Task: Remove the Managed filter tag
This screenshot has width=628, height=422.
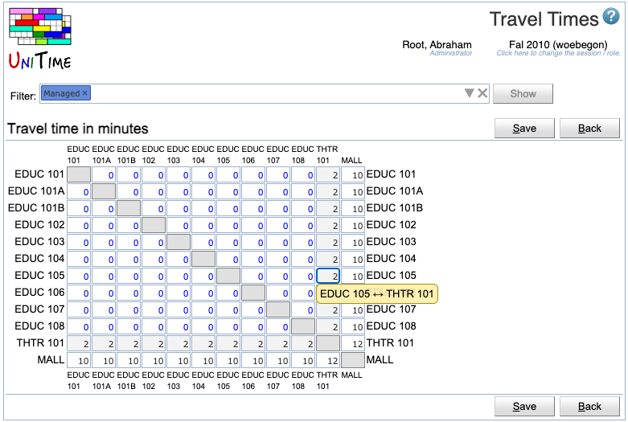Action: [85, 93]
